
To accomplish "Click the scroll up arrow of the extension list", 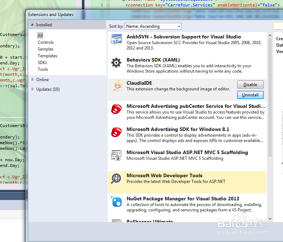I will tap(270, 35).
